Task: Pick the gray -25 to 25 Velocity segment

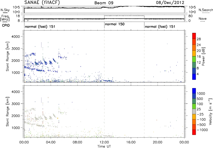Action: click(194, 111)
